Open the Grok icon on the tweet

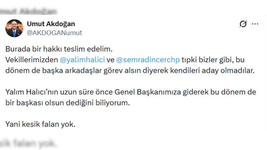click(243, 24)
